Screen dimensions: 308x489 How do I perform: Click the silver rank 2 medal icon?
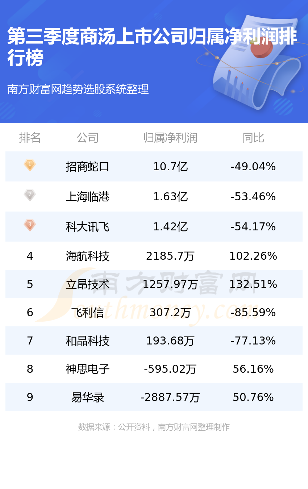tap(30, 195)
